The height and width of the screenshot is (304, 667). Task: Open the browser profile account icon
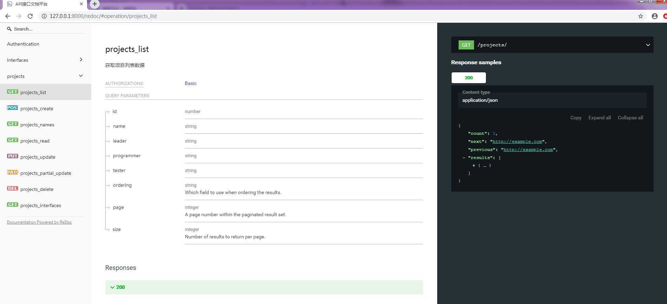(655, 16)
